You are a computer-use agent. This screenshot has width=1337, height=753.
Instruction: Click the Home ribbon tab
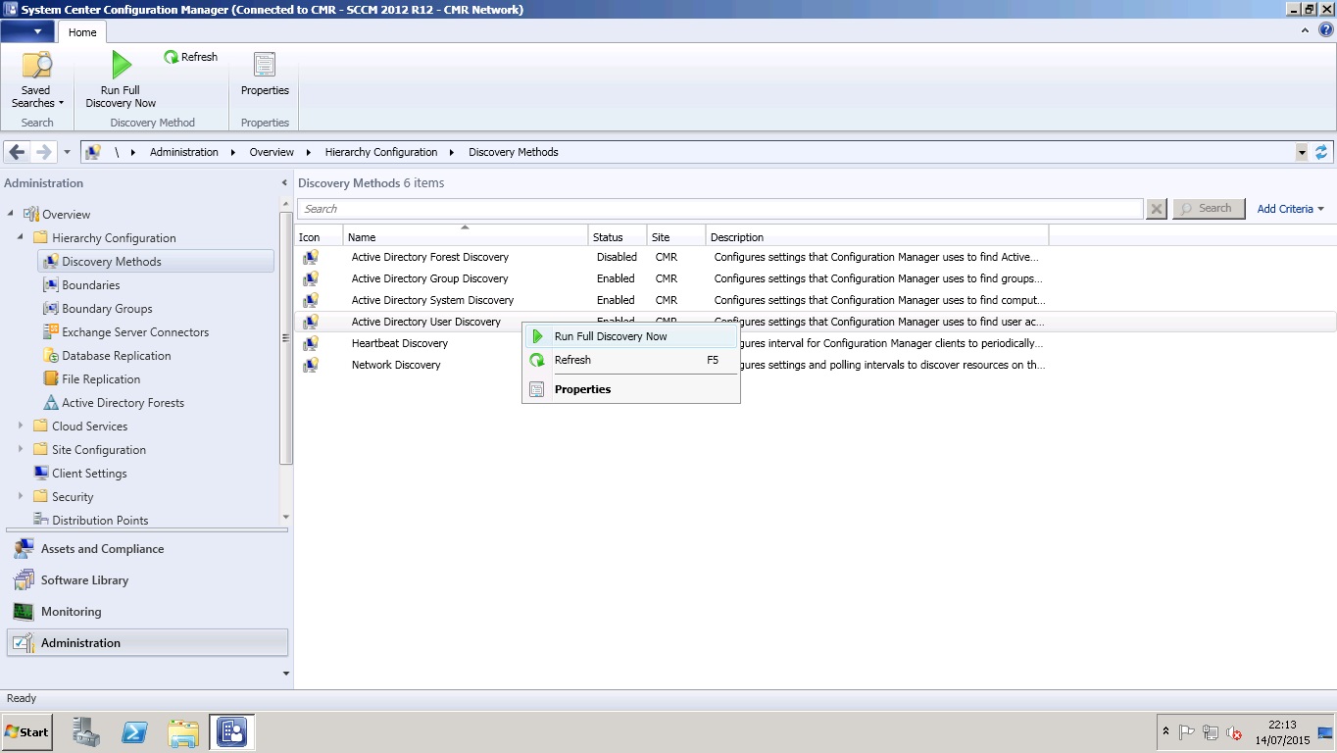point(82,32)
